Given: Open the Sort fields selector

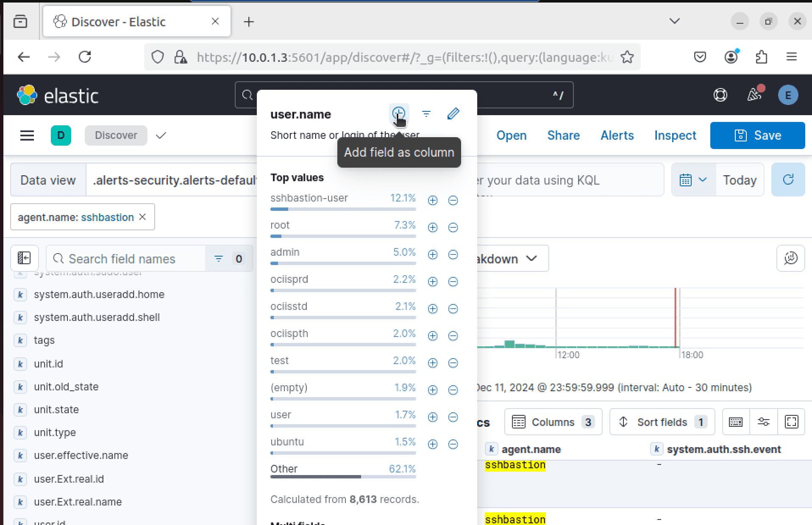Looking at the screenshot, I should click(x=662, y=422).
